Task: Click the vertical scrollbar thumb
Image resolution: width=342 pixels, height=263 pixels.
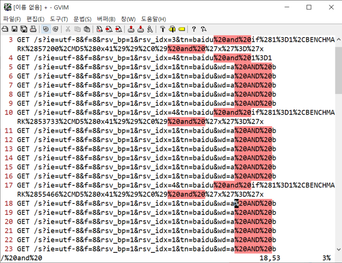Action: point(338,70)
